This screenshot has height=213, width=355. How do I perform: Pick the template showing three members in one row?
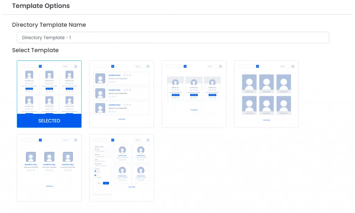(49, 168)
